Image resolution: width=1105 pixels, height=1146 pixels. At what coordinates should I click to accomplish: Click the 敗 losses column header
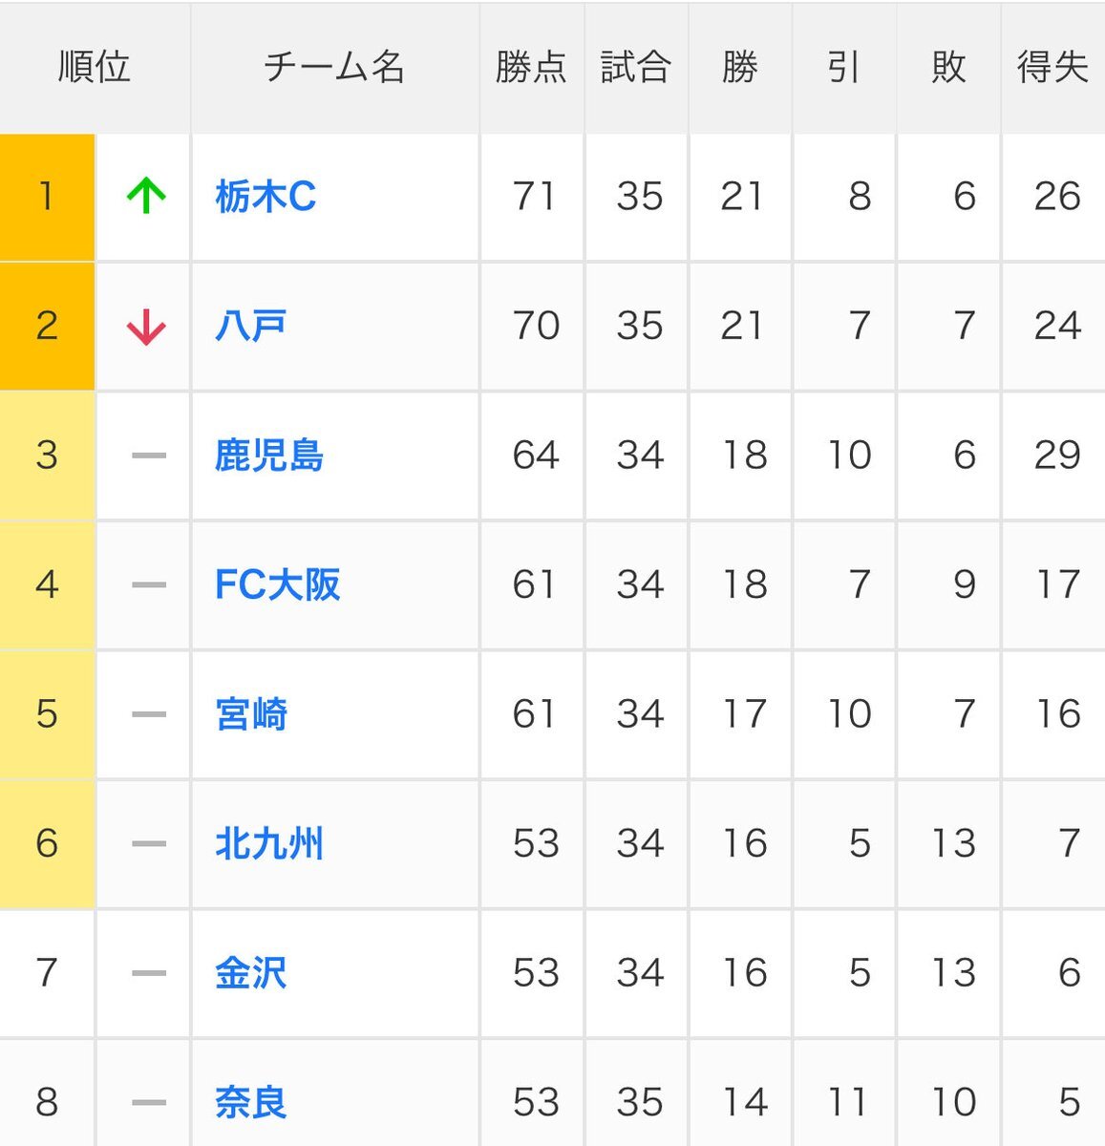(948, 68)
